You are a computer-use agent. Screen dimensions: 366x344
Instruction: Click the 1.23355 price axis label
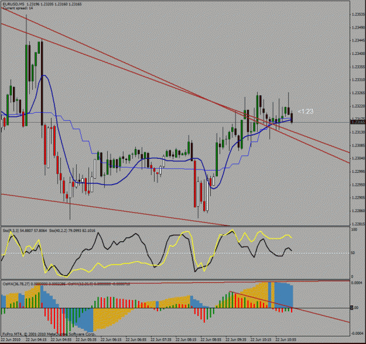click(x=358, y=67)
